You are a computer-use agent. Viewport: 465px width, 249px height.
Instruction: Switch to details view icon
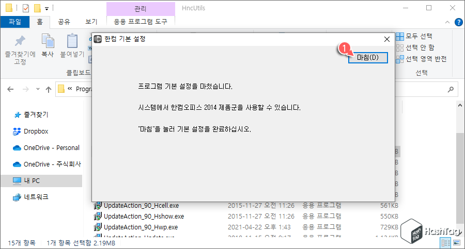(446, 243)
